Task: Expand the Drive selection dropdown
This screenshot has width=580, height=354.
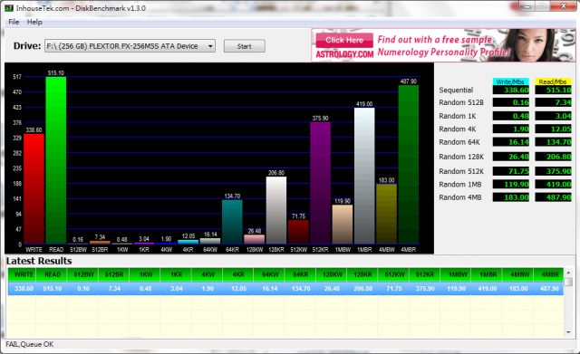Action: pyautogui.click(x=210, y=46)
